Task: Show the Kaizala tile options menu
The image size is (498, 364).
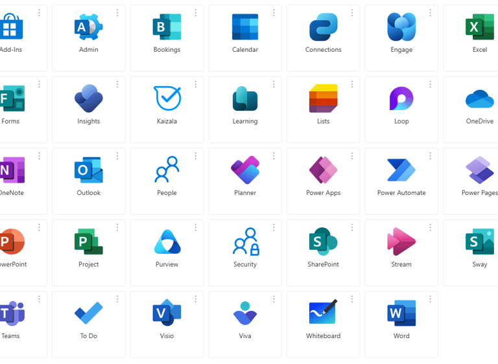Action: click(x=196, y=84)
